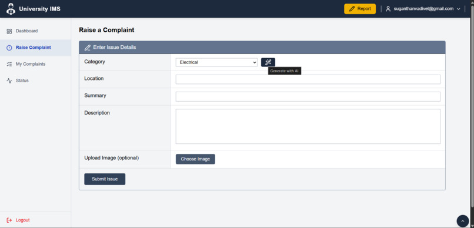Click the Dashboard grid icon in the sidebar
474x228 pixels.
pos(9,31)
